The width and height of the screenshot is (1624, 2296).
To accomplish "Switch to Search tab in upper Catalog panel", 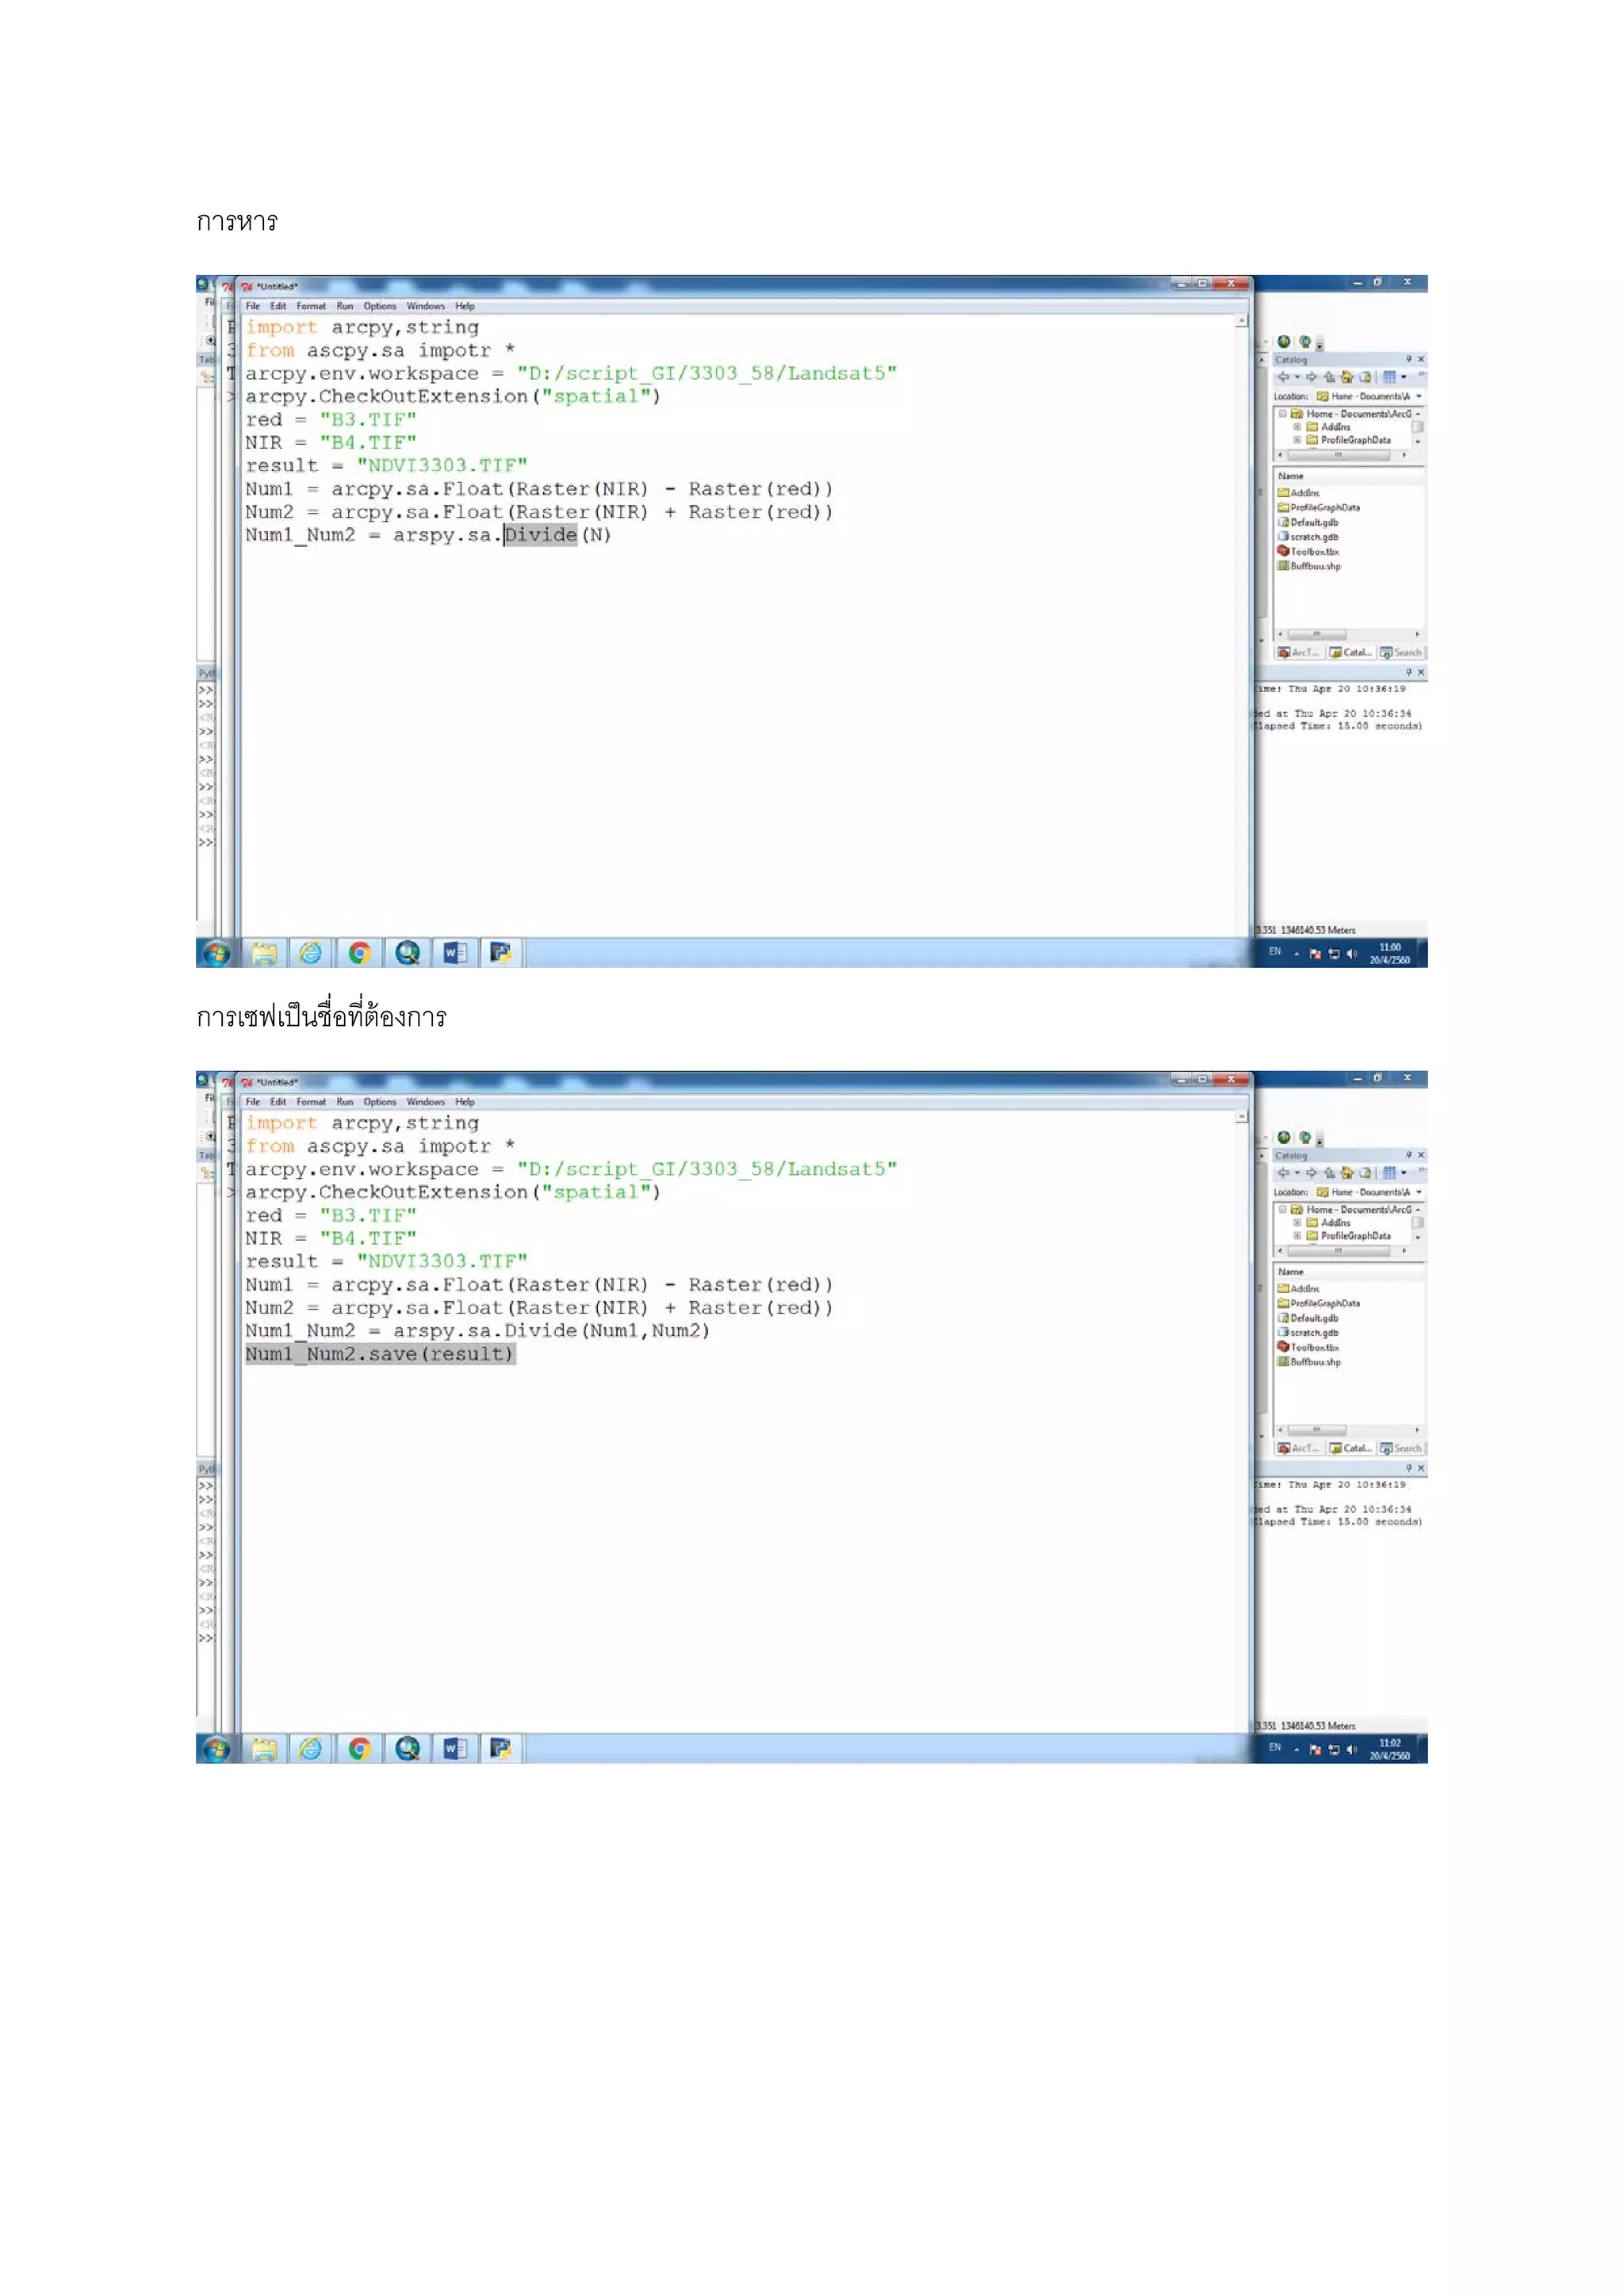I will (1401, 652).
